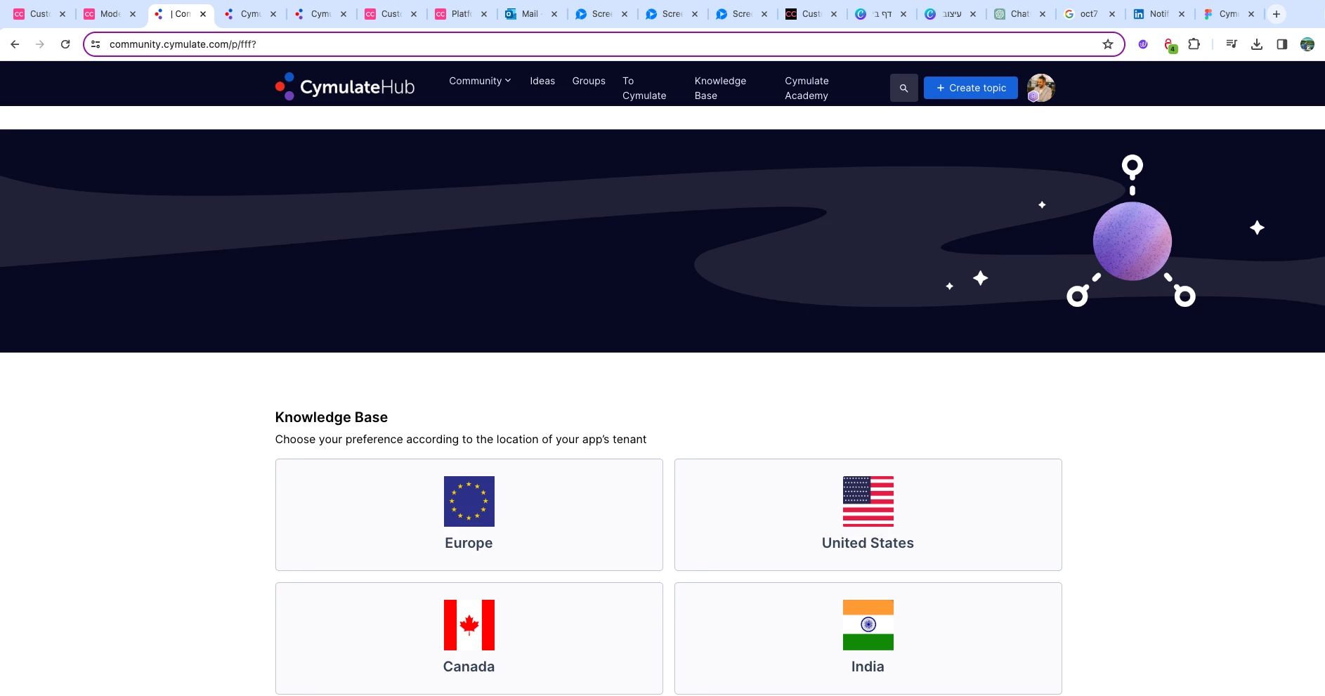
Task: Open the Extensions puzzle-piece menu
Action: [x=1194, y=44]
